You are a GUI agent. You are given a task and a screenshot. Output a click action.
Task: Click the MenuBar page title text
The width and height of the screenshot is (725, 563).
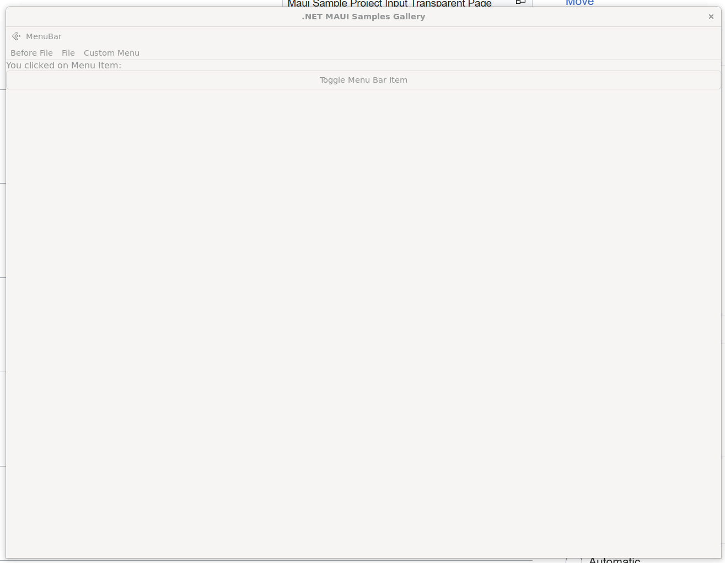click(x=44, y=36)
